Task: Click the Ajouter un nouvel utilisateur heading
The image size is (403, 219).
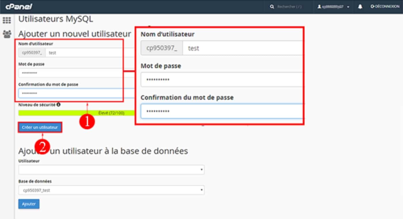Action: tap(75, 34)
